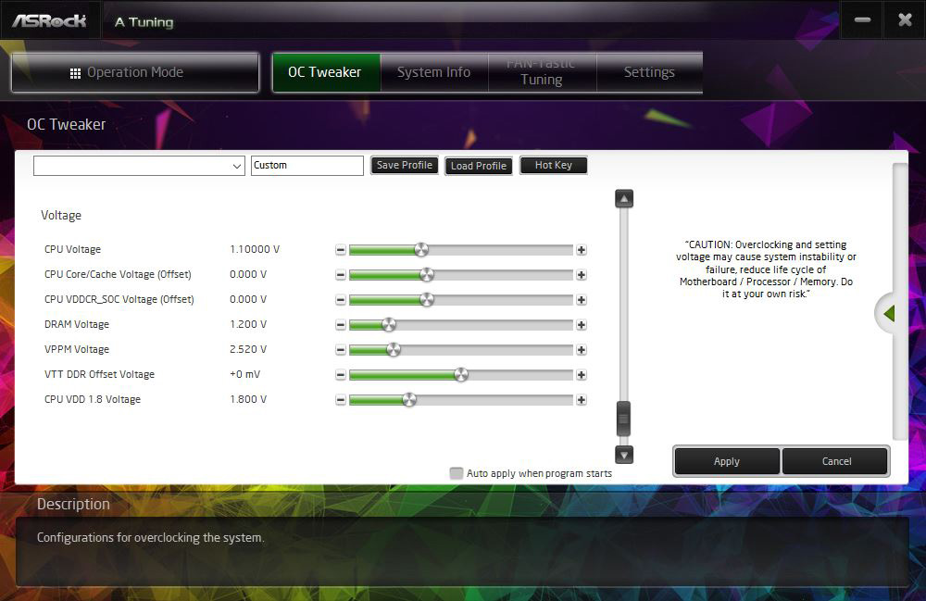The image size is (926, 601).
Task: Apply the voltage settings
Action: [x=727, y=461]
